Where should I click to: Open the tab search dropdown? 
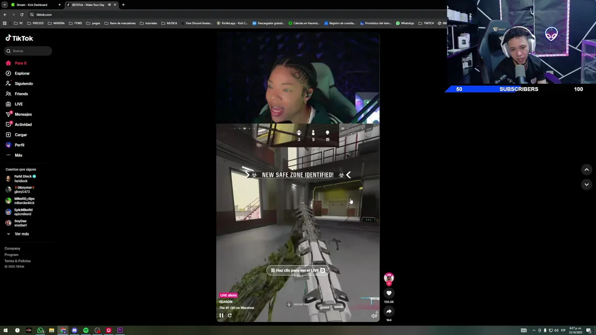pyautogui.click(x=4, y=5)
